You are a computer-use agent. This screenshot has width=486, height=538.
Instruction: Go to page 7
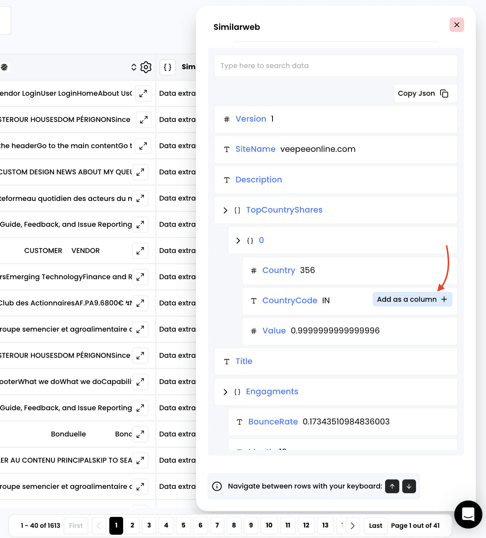pyautogui.click(x=217, y=526)
